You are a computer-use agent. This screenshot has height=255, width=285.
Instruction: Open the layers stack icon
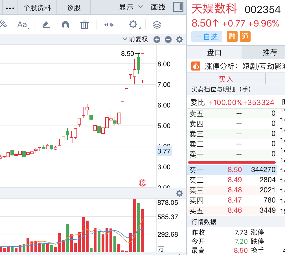coord(157,25)
